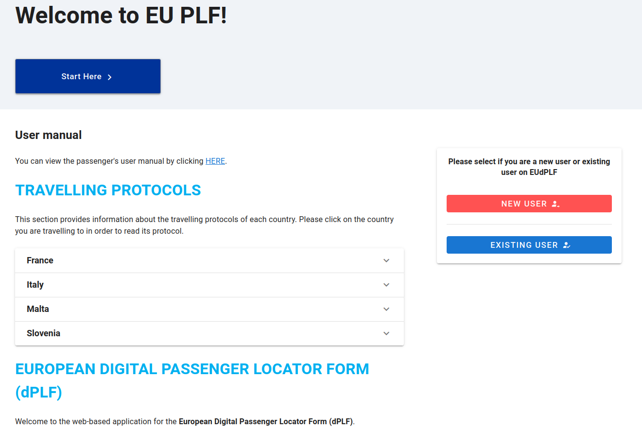Screen dimensions: 642x431
Task: Expand the Italy travelling protocol
Action: [x=209, y=285]
